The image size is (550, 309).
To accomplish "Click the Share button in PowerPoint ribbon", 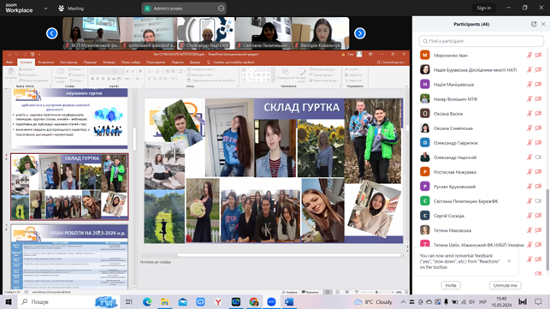I will [x=390, y=62].
